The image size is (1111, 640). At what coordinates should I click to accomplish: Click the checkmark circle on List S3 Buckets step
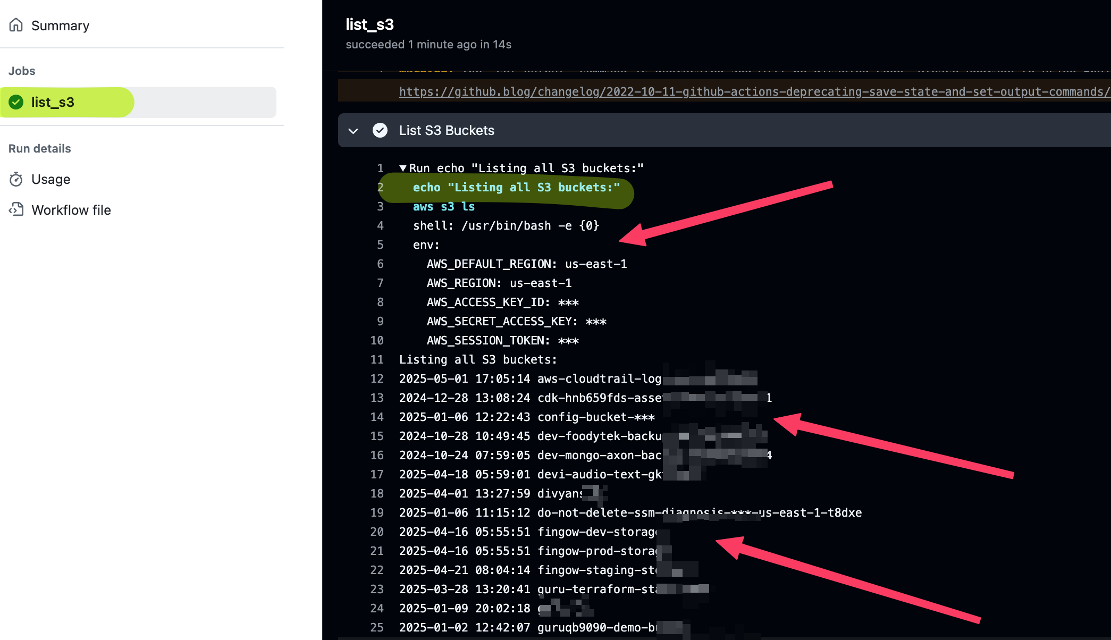pyautogui.click(x=381, y=130)
